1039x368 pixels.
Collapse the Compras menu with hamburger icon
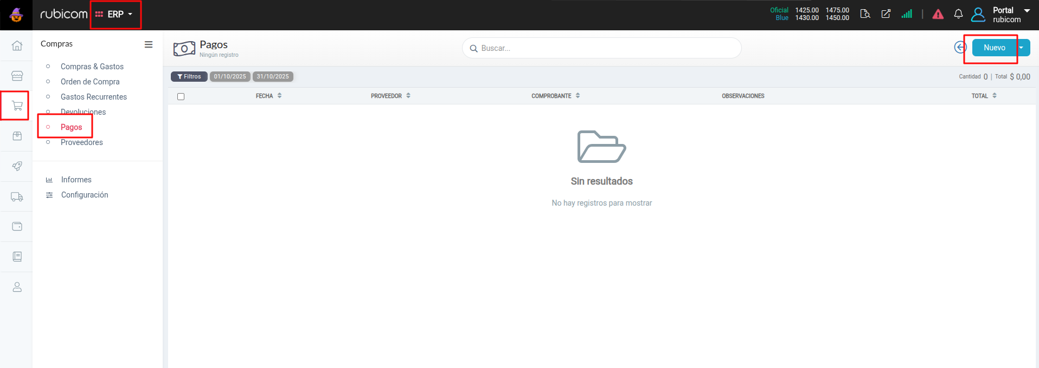[149, 44]
